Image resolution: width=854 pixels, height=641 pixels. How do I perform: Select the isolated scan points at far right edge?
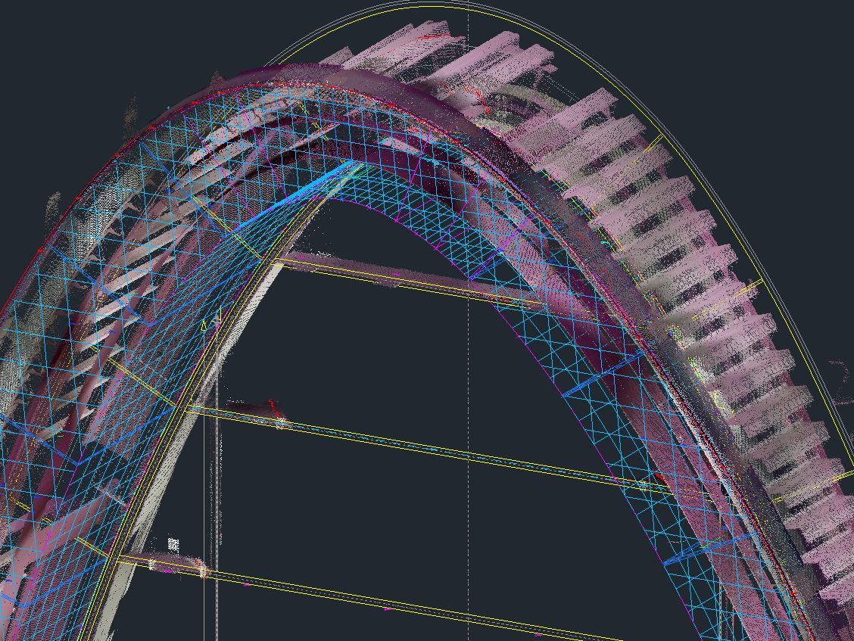tap(839, 371)
